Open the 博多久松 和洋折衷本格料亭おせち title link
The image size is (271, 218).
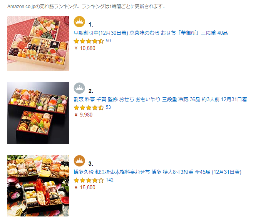coord(157,172)
